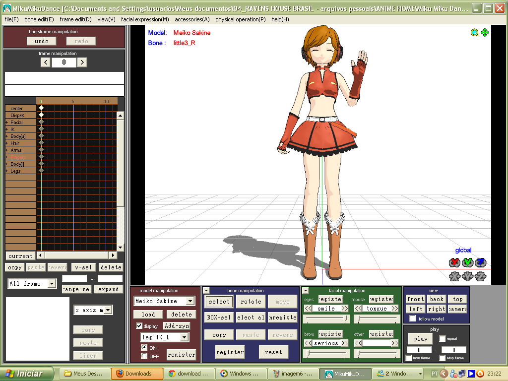Open the x axis m dropdown
The width and height of the screenshot is (508, 381).
[x=108, y=310]
